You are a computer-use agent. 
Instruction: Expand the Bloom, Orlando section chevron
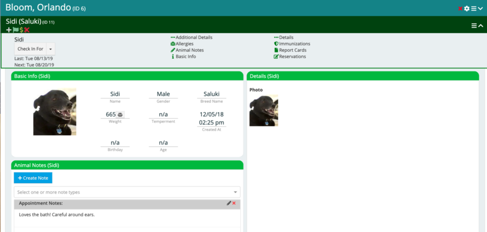click(x=481, y=9)
